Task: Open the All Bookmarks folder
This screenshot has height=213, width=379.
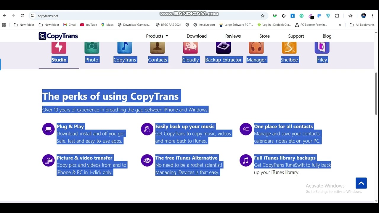Action: pos(362,25)
